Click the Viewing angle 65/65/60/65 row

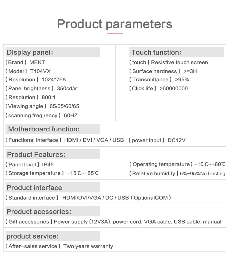coord(42,106)
